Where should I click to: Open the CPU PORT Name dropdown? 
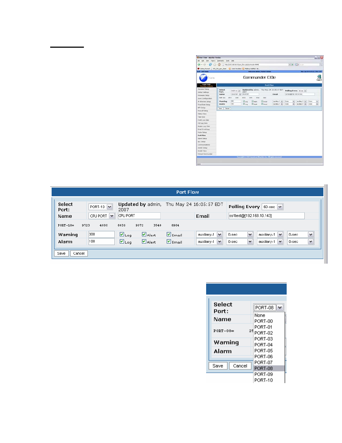point(102,216)
